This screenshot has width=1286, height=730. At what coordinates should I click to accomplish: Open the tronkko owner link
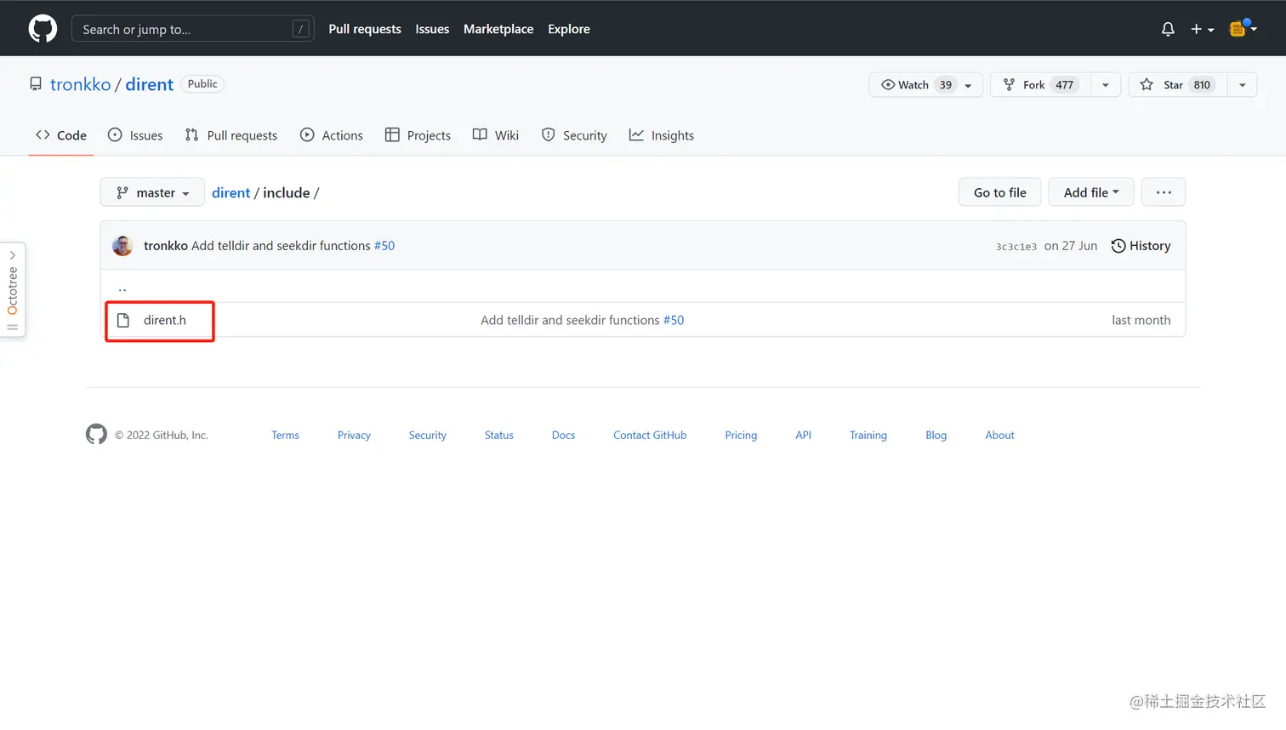tap(80, 84)
